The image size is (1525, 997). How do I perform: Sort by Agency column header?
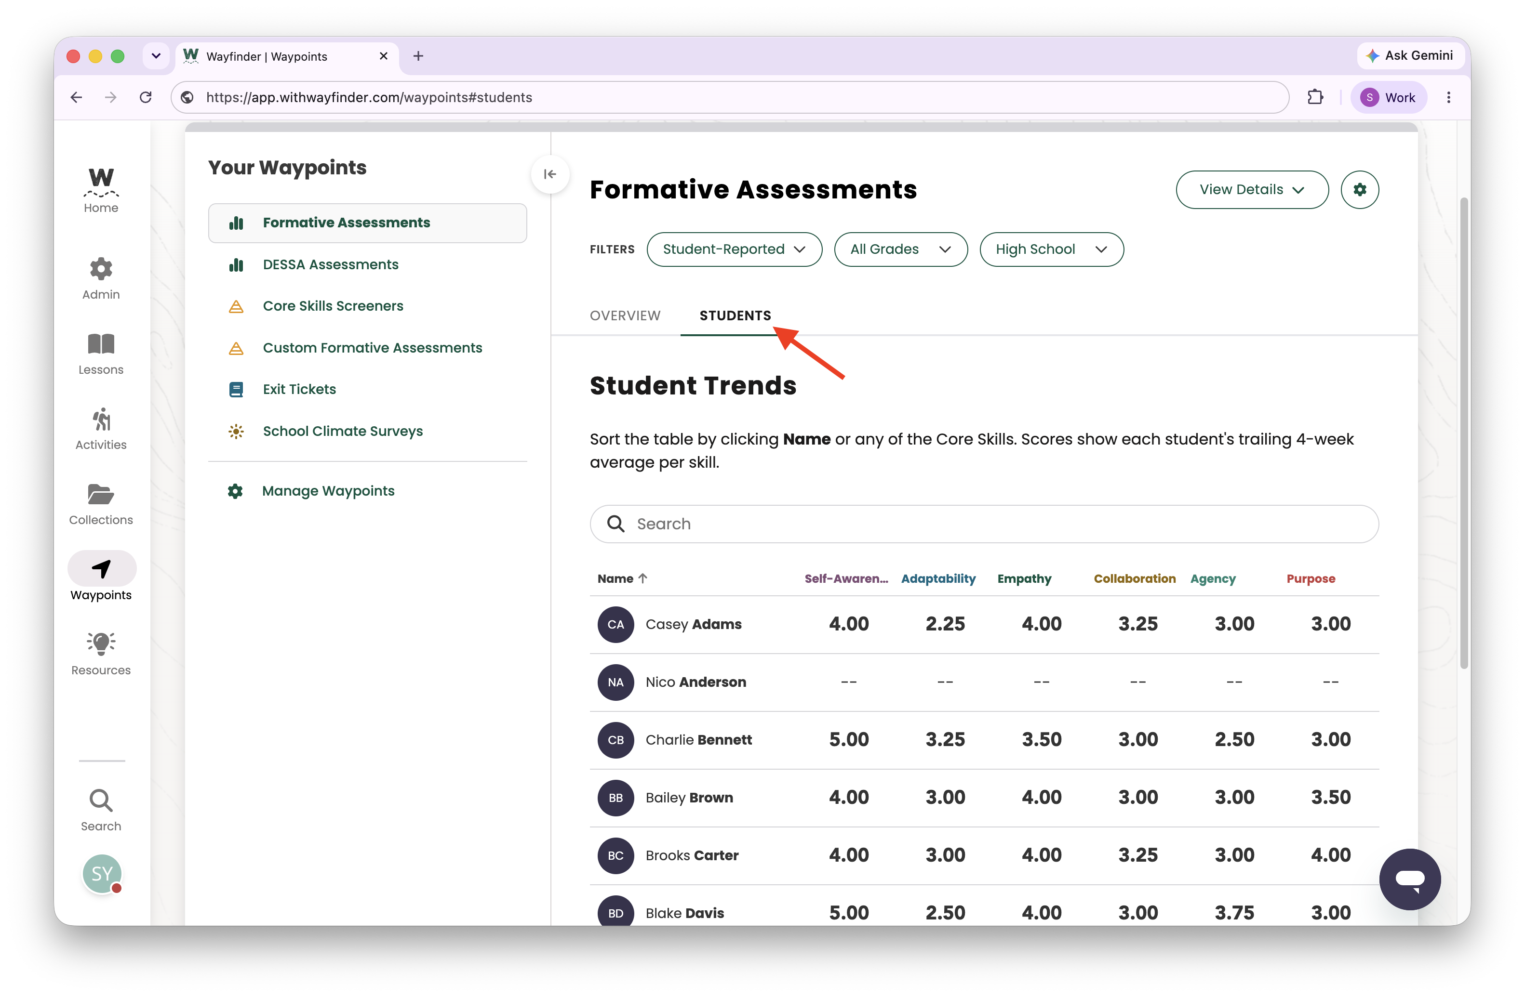coord(1212,579)
